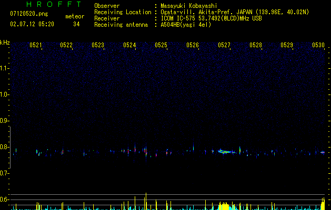
Task: Click the HROFFT title text
Action: tap(54, 4)
